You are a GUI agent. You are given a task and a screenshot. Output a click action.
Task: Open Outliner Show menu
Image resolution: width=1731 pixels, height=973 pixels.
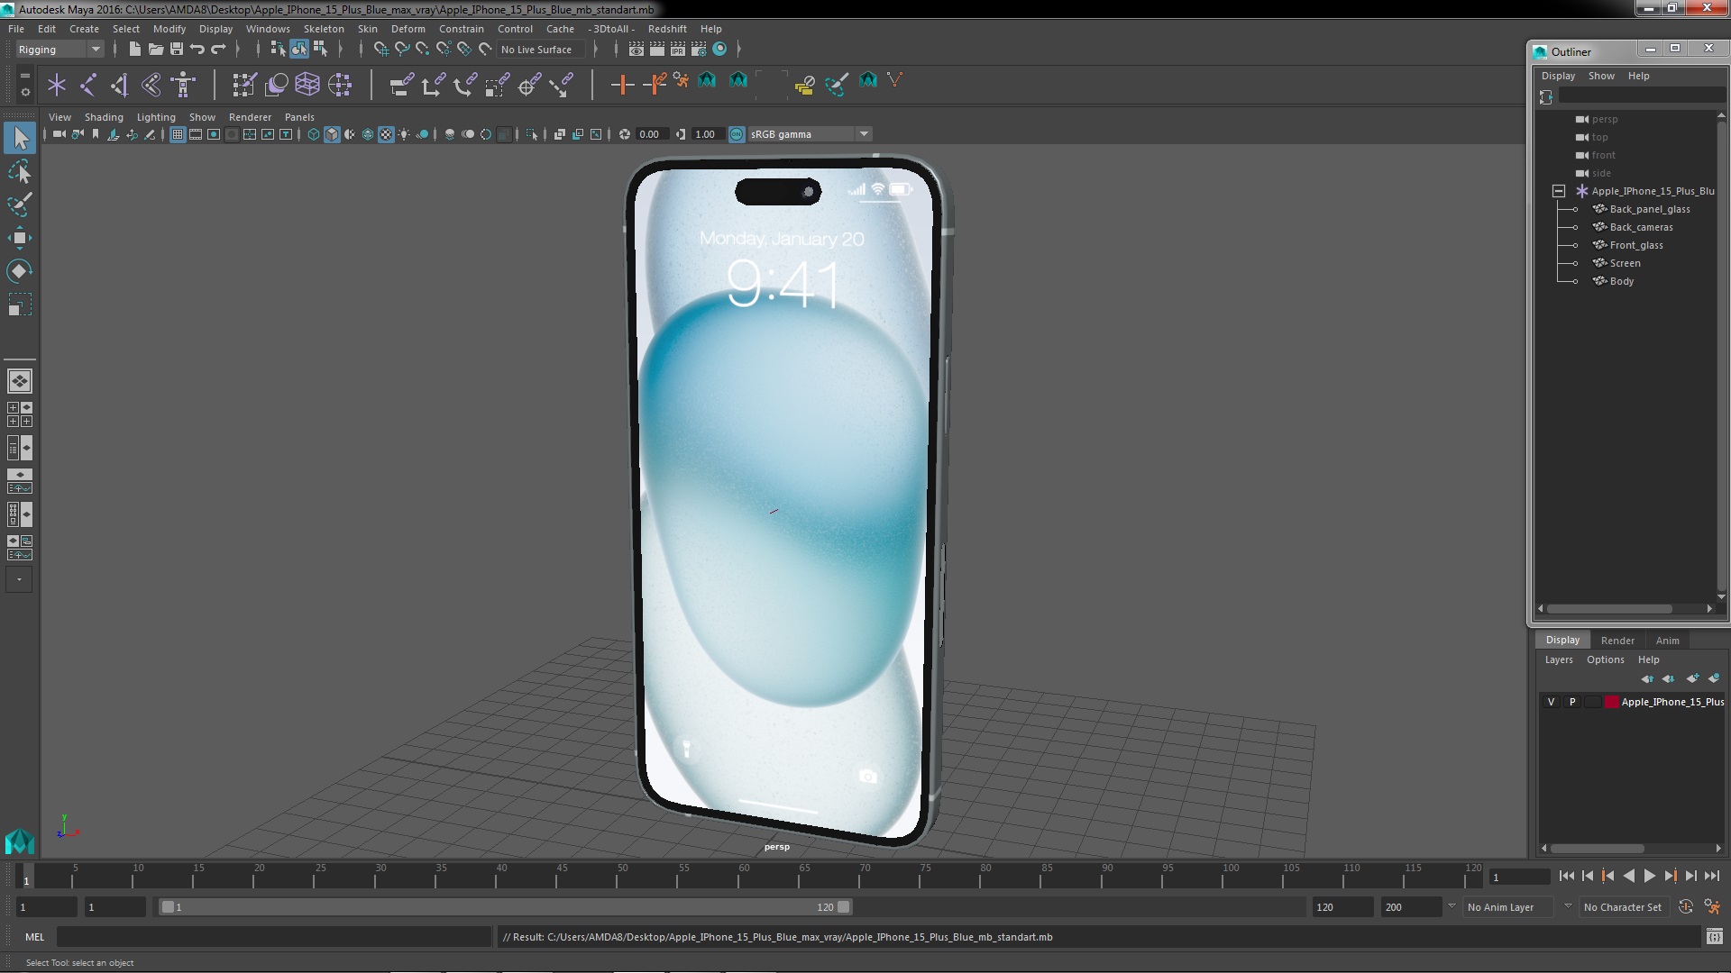click(x=1601, y=76)
